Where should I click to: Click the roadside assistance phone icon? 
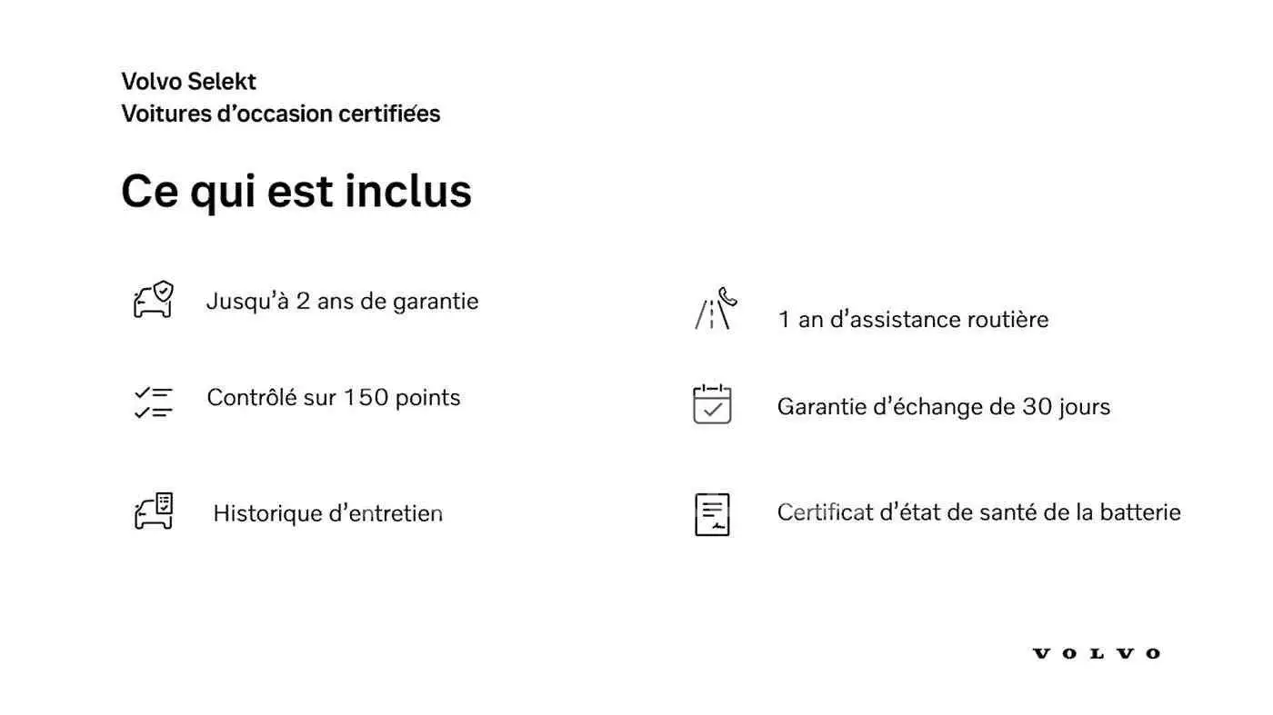[x=716, y=308]
